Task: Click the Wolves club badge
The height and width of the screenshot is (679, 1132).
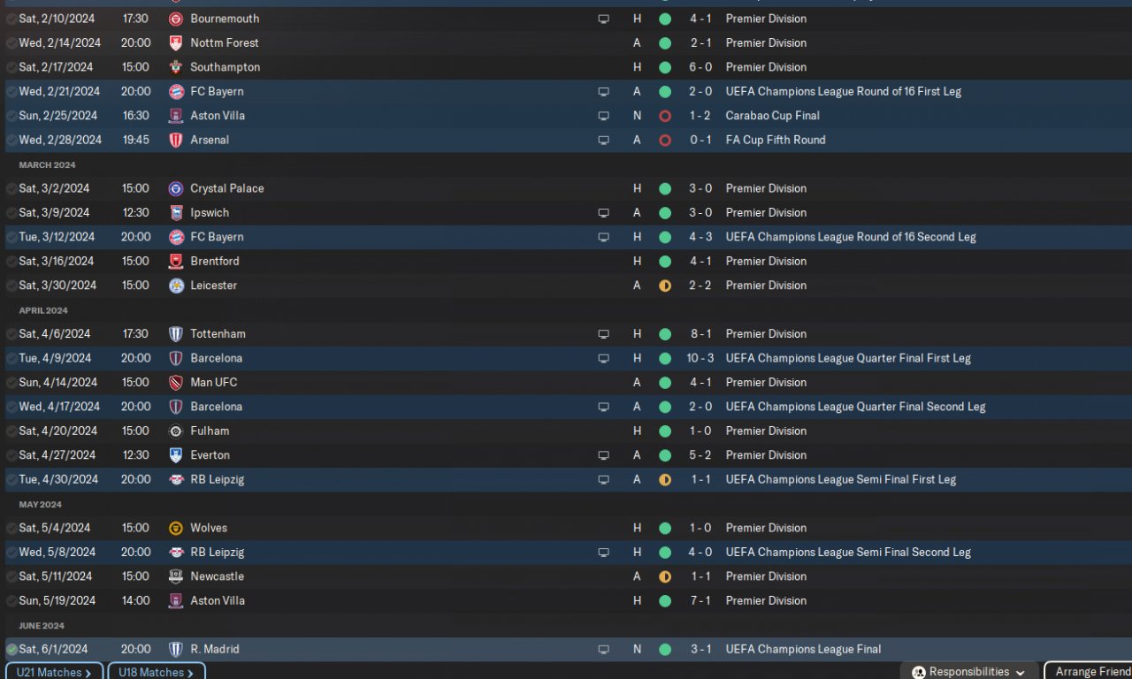Action: click(x=175, y=528)
